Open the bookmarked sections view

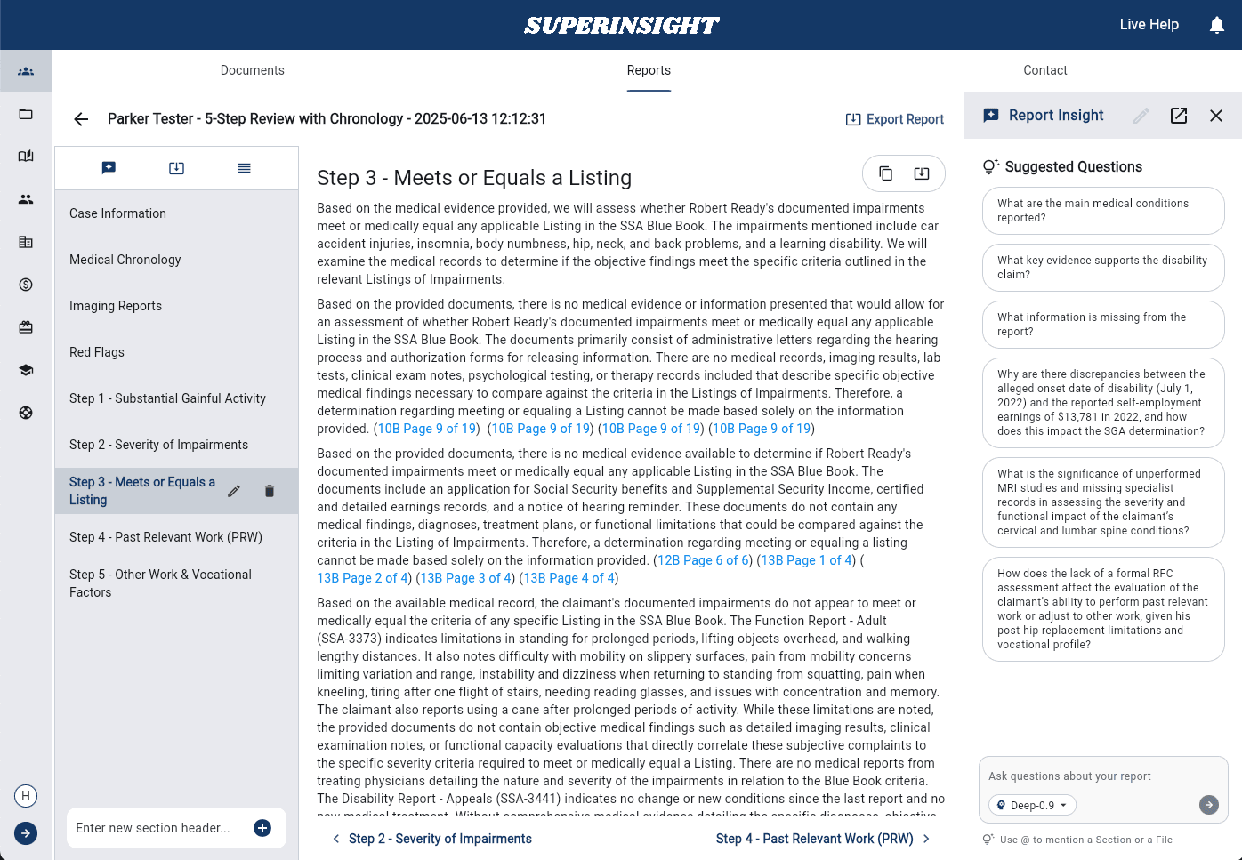point(109,167)
